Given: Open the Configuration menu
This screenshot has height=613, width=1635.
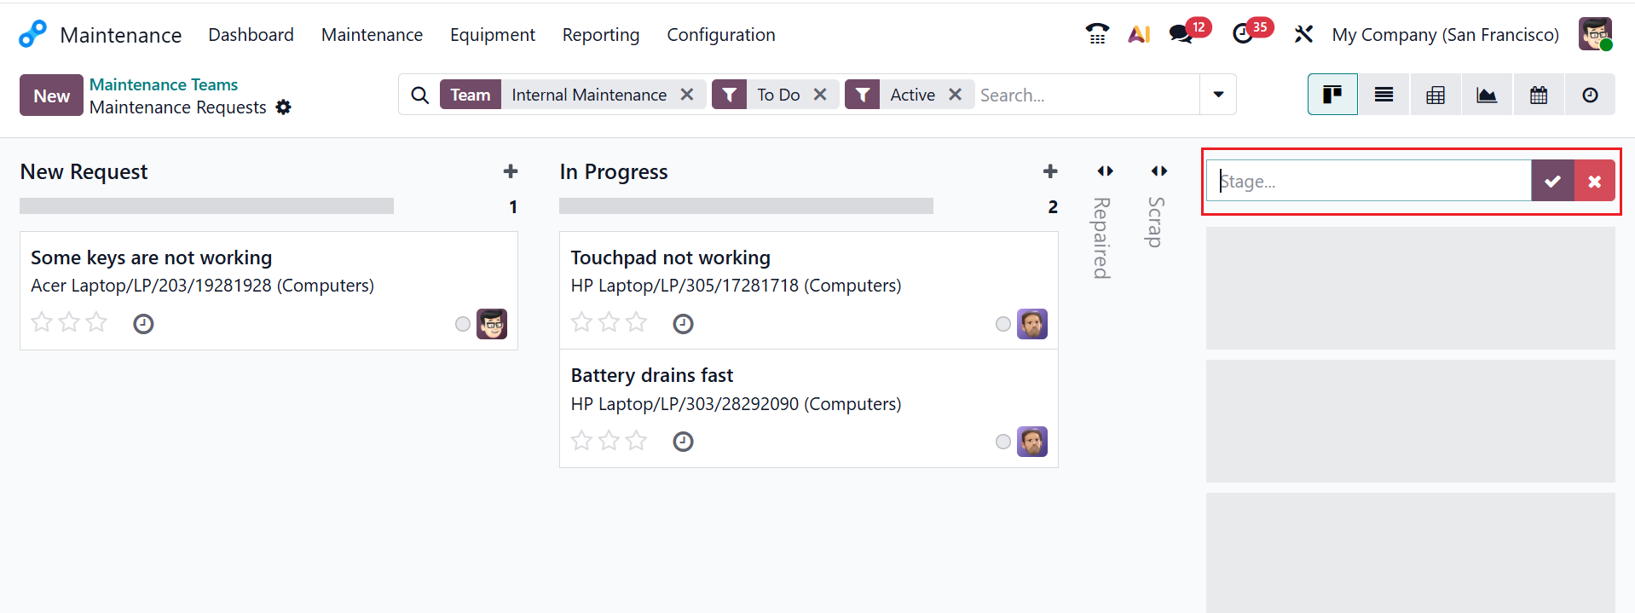Looking at the screenshot, I should coord(720,35).
